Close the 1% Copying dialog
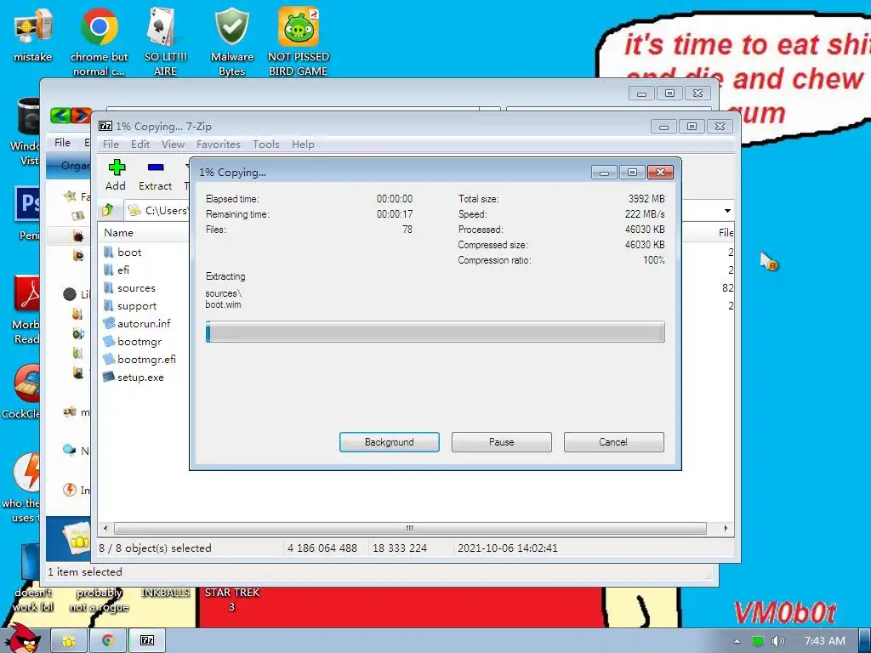871x653 pixels. 660,172
